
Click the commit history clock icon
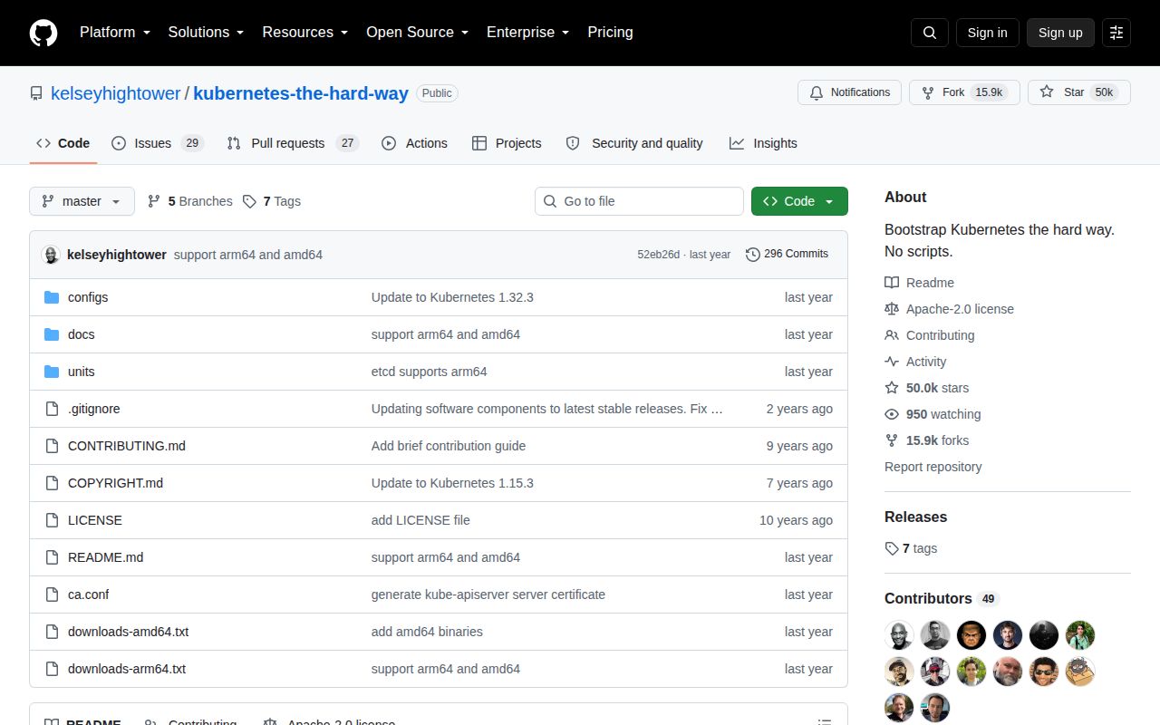point(753,255)
